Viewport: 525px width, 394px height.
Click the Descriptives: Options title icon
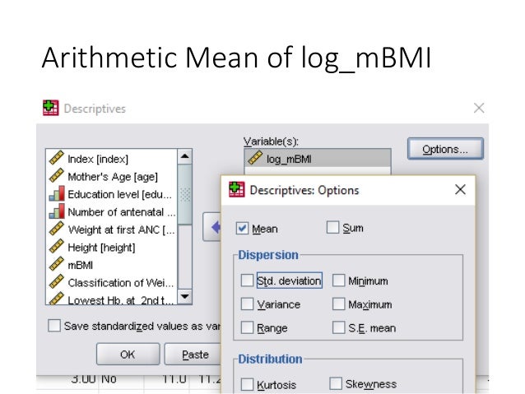pos(237,189)
